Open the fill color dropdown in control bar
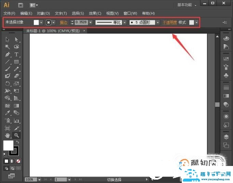 41,23
